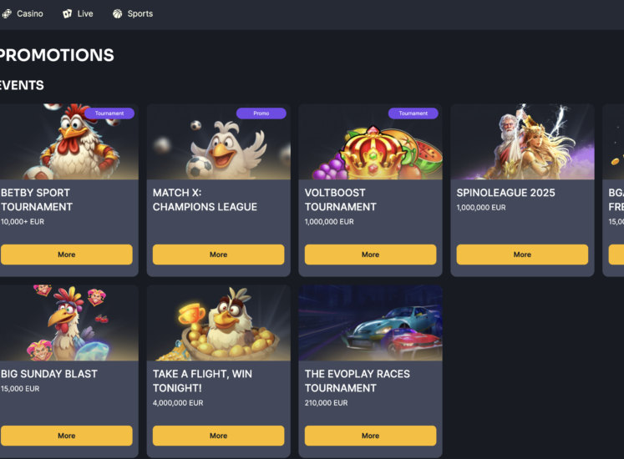Open the Casino menu item
The height and width of the screenshot is (459, 624).
coord(23,14)
